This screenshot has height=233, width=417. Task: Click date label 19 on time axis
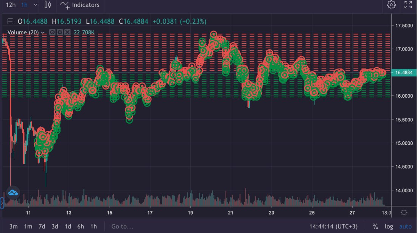pyautogui.click(x=190, y=213)
